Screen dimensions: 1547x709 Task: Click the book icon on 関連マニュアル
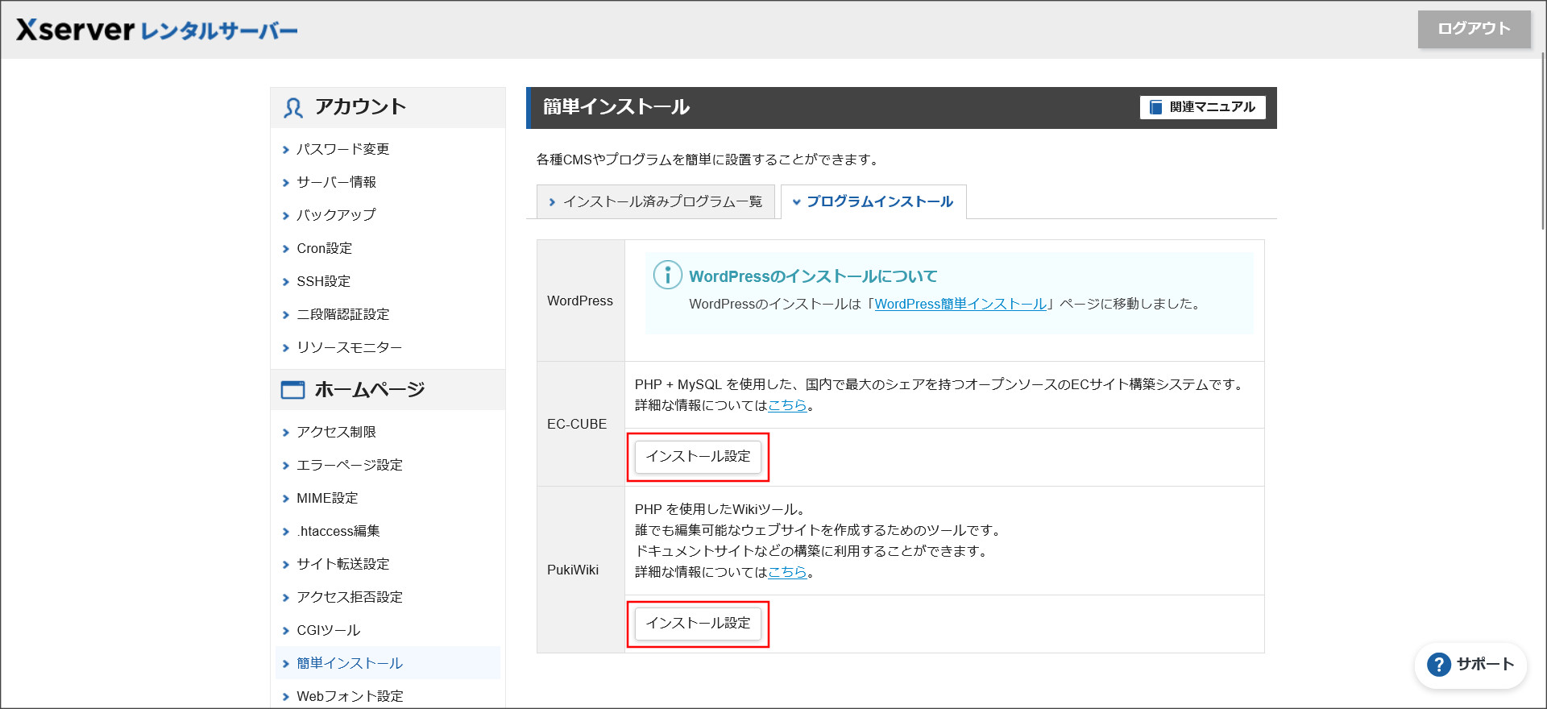(1155, 107)
